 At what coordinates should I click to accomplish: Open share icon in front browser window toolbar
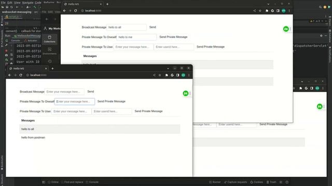tap(154, 75)
